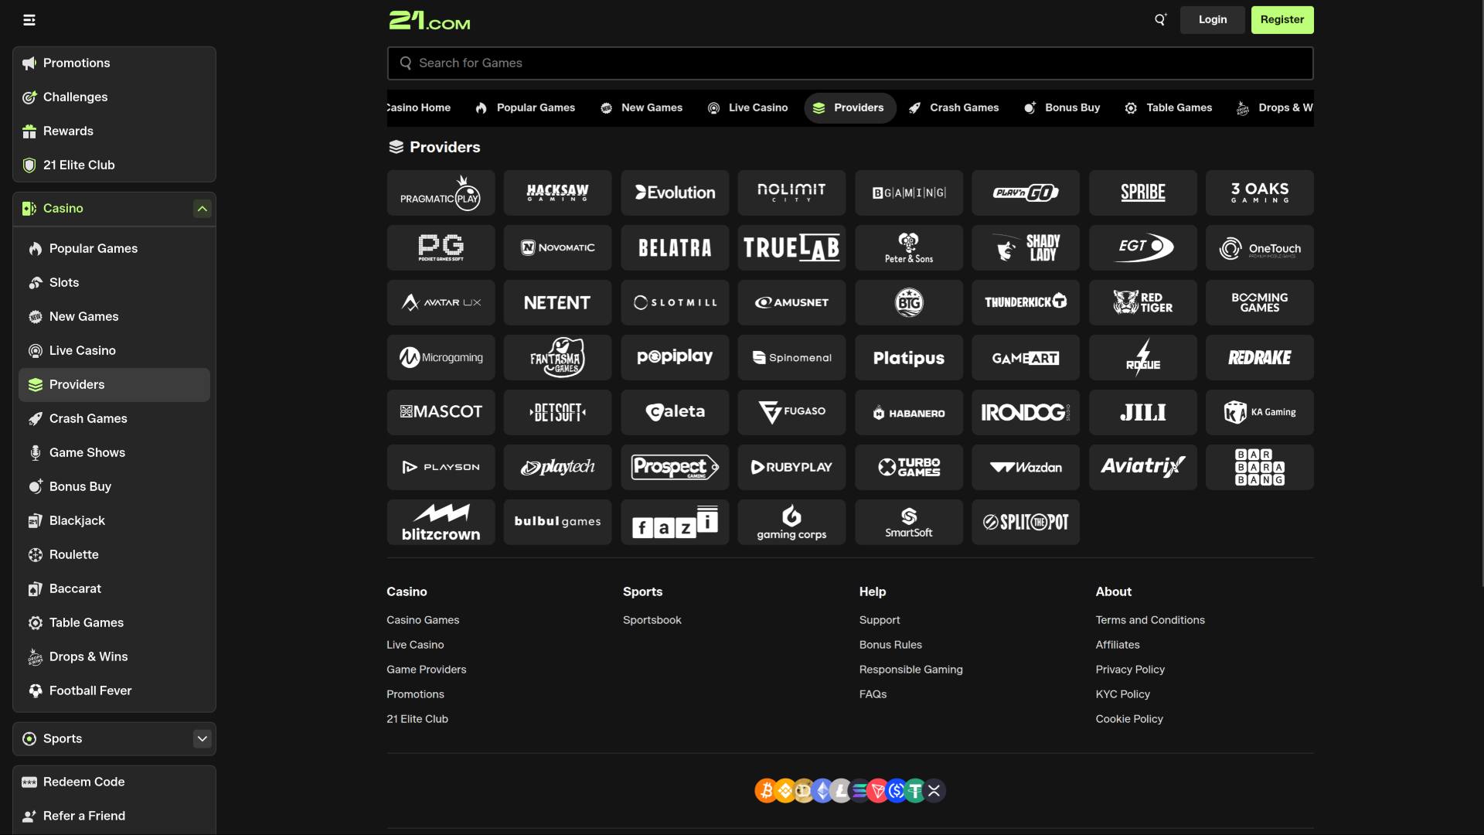The height and width of the screenshot is (835, 1484).
Task: Open Hacksaw Gaming provider tile
Action: coord(557,193)
